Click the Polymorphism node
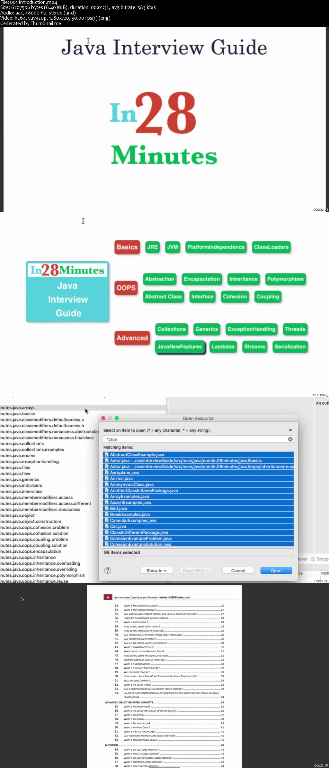The image size is (329, 768). click(x=285, y=279)
